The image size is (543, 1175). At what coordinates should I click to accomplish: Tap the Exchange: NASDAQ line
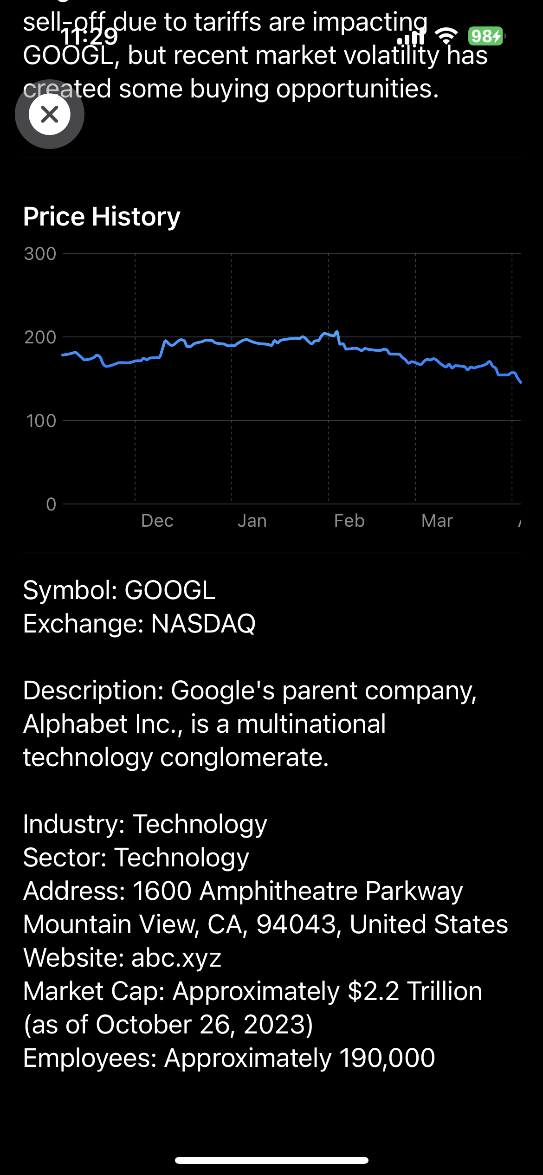click(x=139, y=623)
